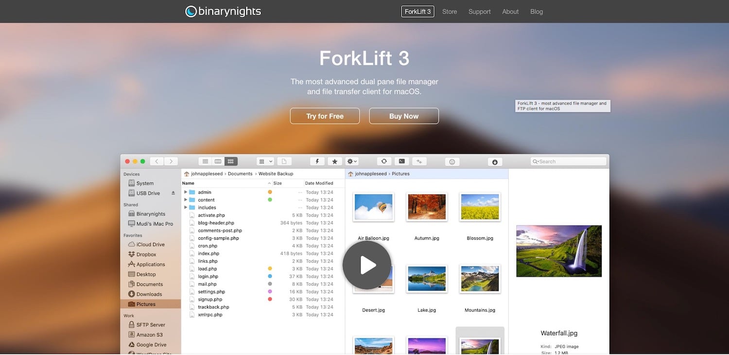Screen dimensions: 729x355
Task: Click the back navigation arrow in ForkLift toolbar
Action: coord(156,161)
